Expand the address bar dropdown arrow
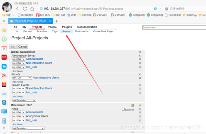The width and height of the screenshot is (206, 134). pyautogui.click(x=160, y=9)
